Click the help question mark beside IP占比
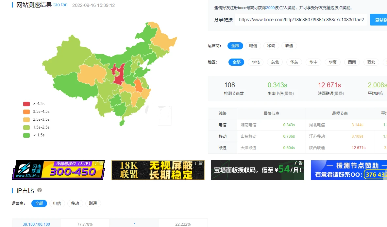 click(x=40, y=190)
